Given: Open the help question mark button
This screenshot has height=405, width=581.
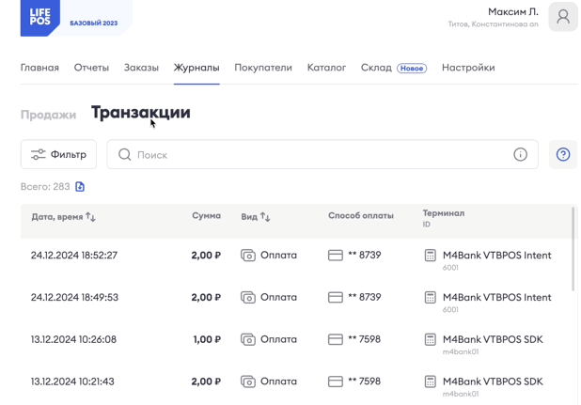Looking at the screenshot, I should [x=563, y=154].
